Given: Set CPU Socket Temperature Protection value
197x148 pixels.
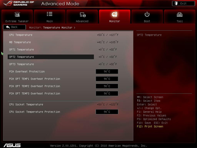Looking at the screenshot, I should pyautogui.click(x=107, y=112).
